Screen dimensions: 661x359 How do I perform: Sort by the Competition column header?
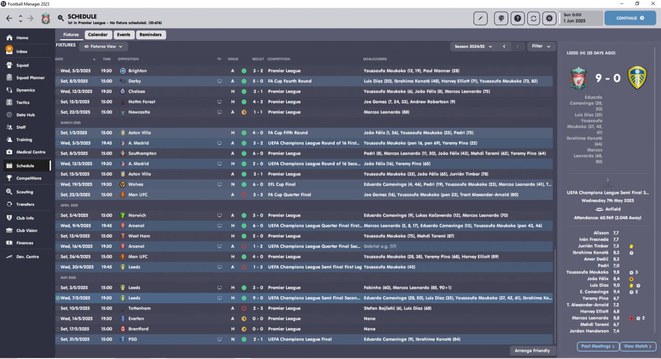[279, 59]
